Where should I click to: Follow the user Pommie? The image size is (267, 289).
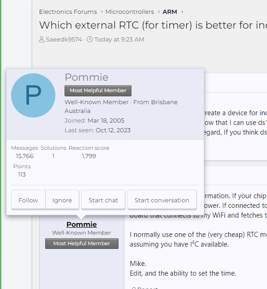[x=28, y=200]
